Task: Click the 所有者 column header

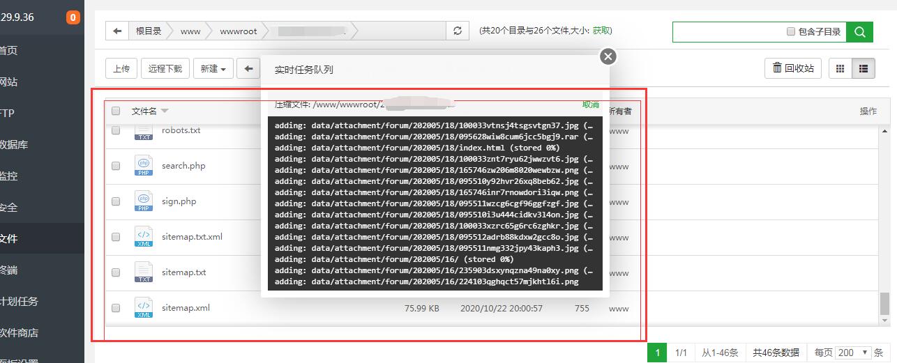Action: coord(620,111)
